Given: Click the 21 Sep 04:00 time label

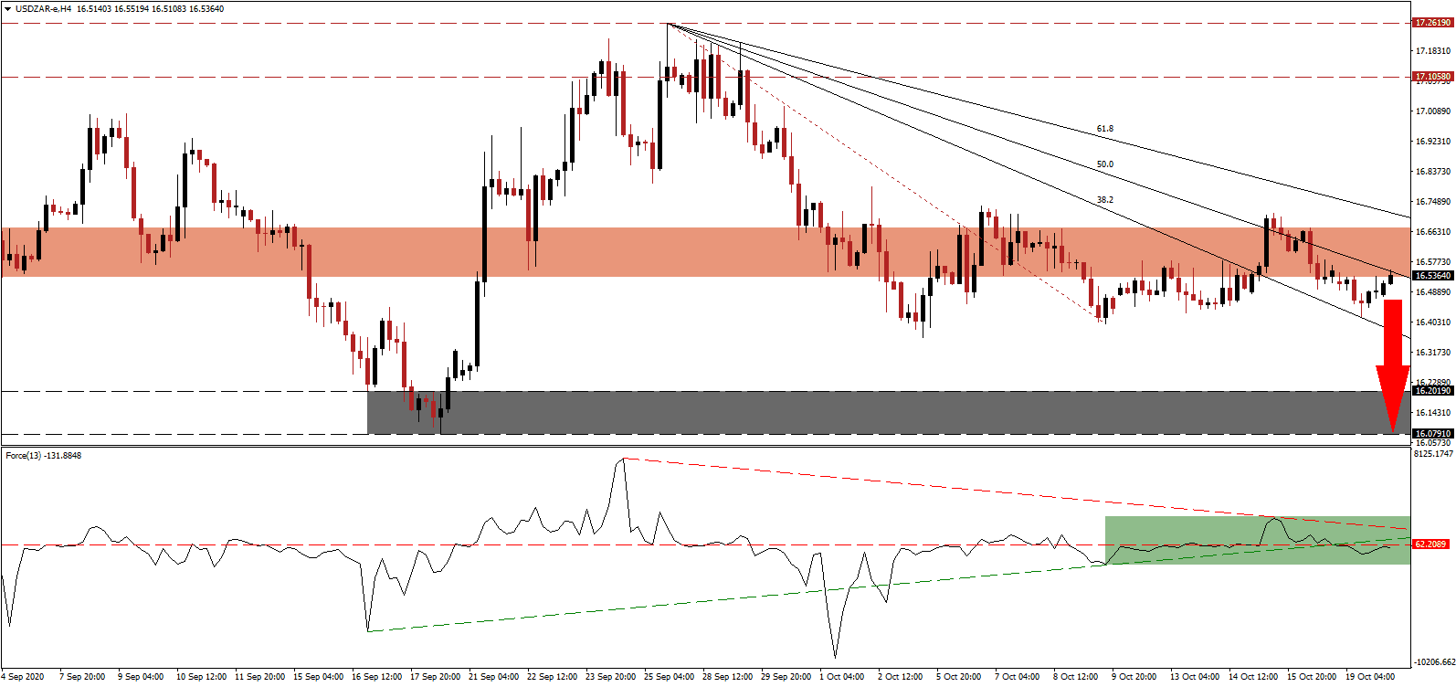Looking at the screenshot, I should 492,677.
